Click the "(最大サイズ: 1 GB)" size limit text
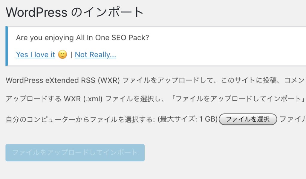Image resolution: width=306 pixels, height=179 pixels. coord(188,119)
